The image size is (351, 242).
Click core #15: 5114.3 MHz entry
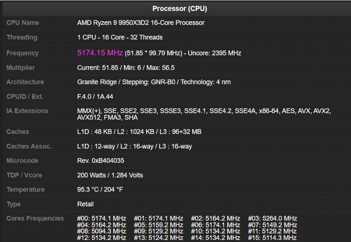click(x=272, y=238)
